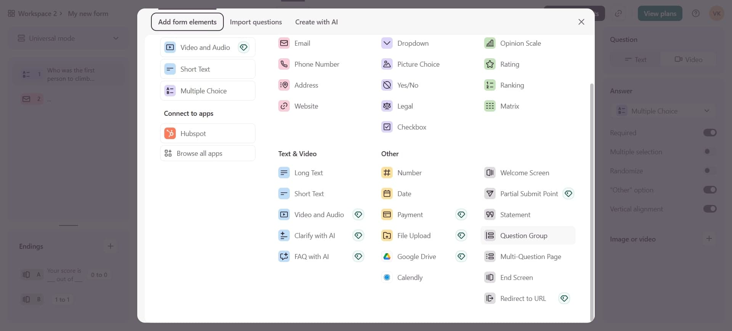
Task: Toggle the Required switch
Action: 710,133
